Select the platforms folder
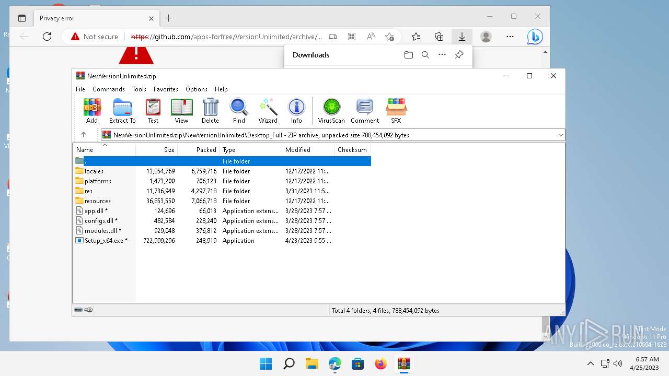 [98, 181]
